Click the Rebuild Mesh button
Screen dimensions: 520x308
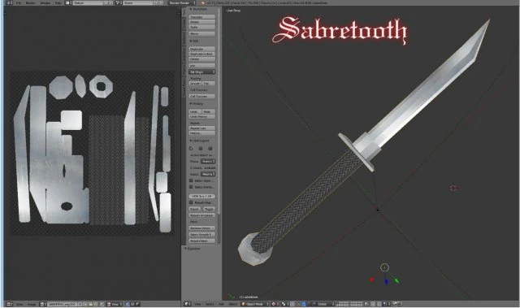point(201,241)
